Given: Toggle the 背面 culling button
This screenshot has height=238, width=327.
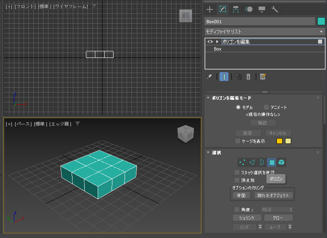Looking at the screenshot, I should click(x=241, y=195).
